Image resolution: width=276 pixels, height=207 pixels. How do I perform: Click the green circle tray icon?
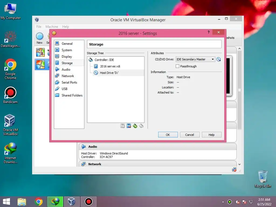point(230,202)
